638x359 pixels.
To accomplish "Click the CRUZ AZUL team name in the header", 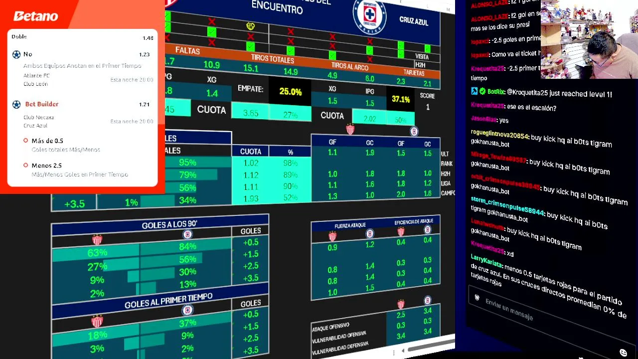I will point(414,21).
